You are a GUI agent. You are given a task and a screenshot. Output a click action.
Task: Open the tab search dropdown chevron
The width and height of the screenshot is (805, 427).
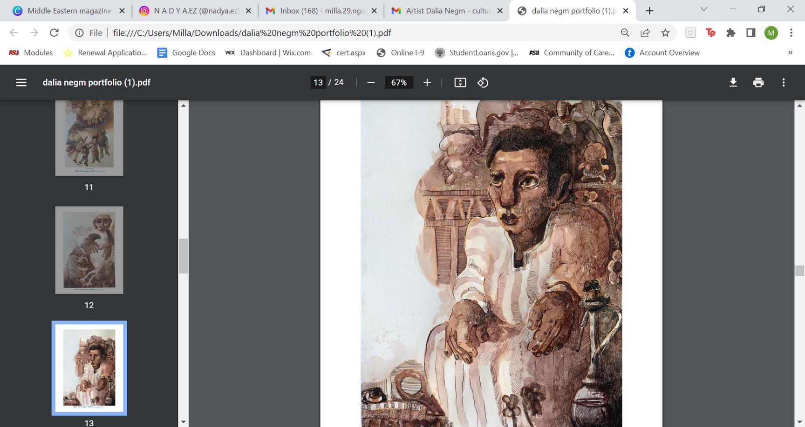click(704, 9)
